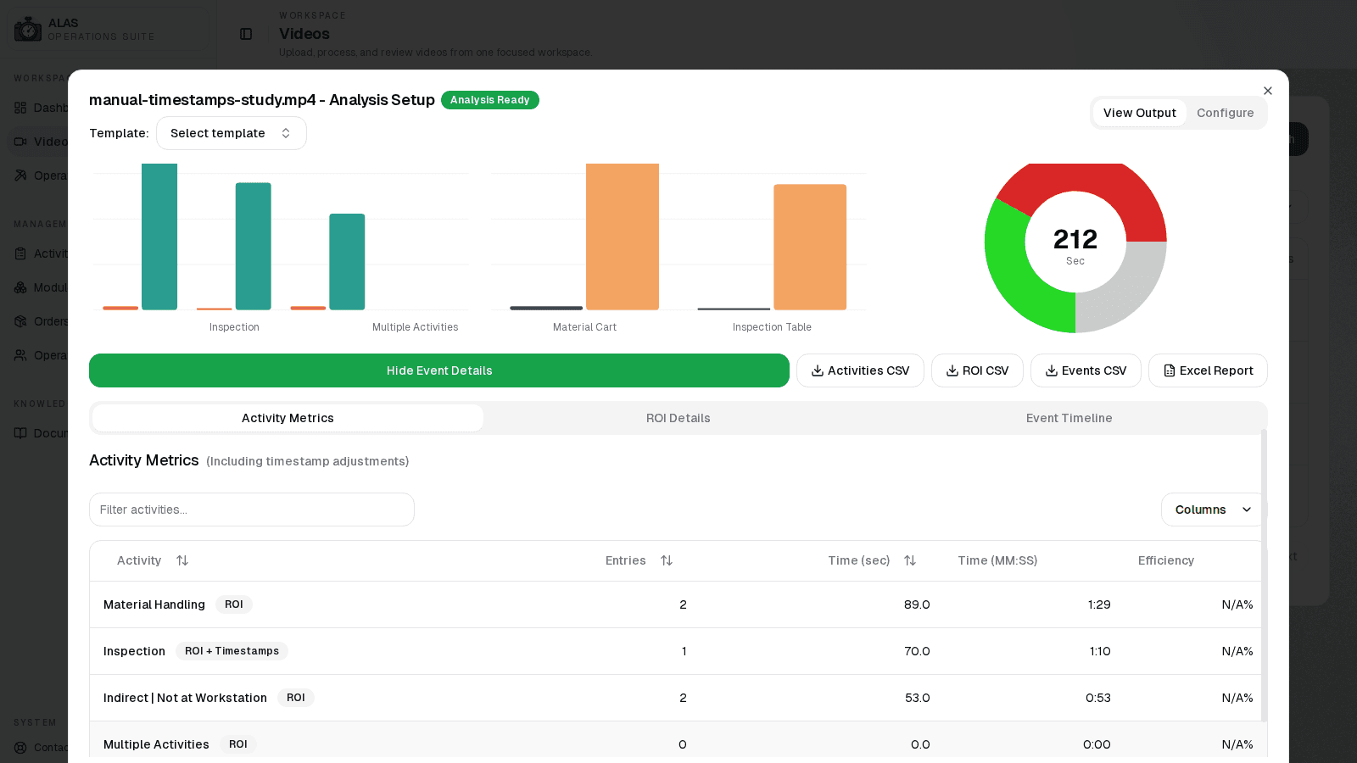This screenshot has width=1357, height=763.
Task: Toggle the sidebar panel icon
Action: click(246, 34)
